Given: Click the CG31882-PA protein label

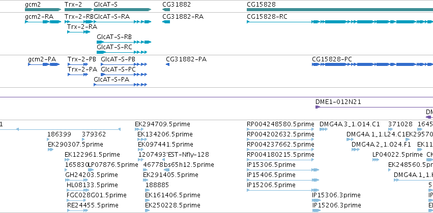Looking at the screenshot, I should pyautogui.click(x=186, y=59).
